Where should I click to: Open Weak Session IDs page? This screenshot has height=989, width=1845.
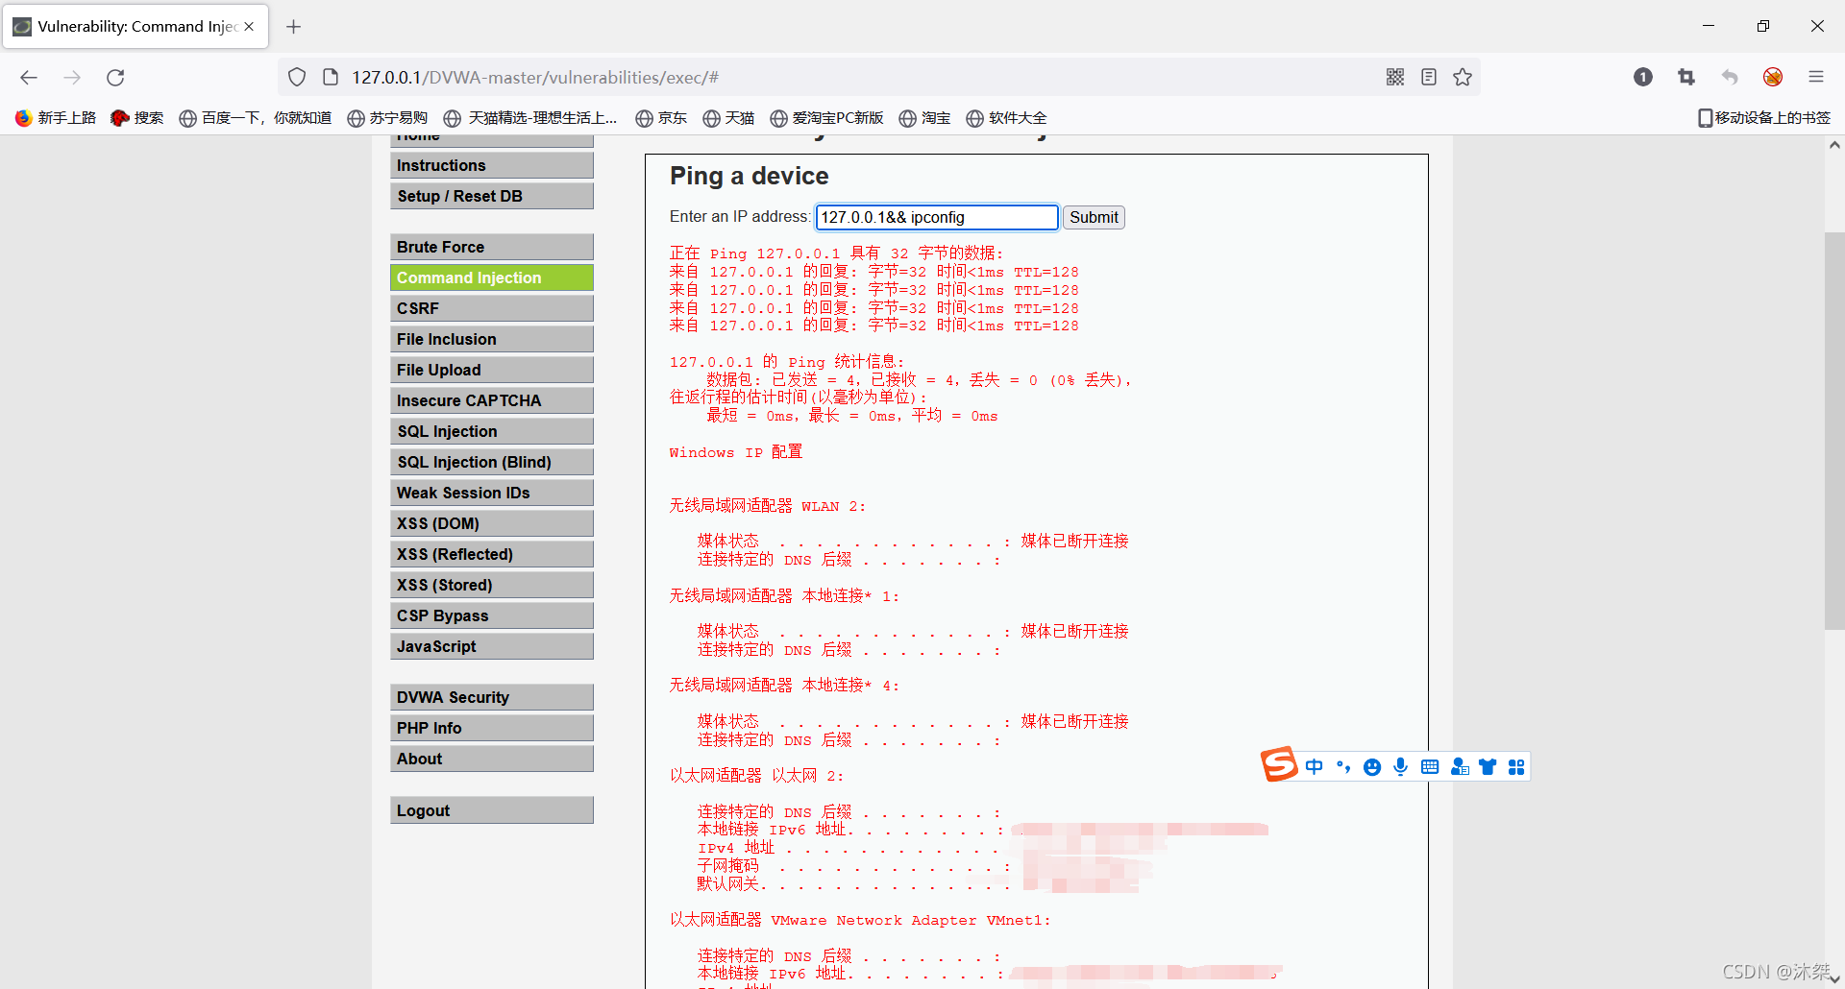(492, 493)
